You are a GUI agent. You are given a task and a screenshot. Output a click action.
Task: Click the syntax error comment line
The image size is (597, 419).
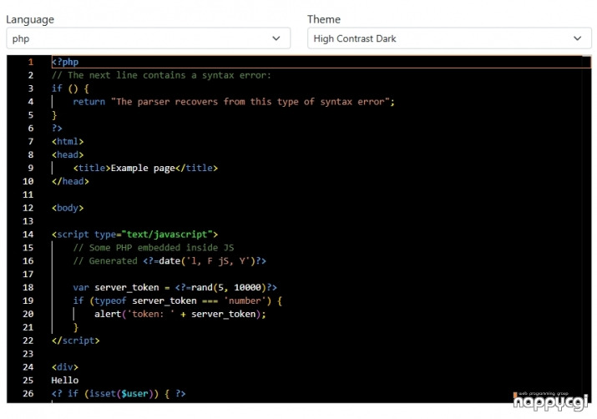[161, 75]
